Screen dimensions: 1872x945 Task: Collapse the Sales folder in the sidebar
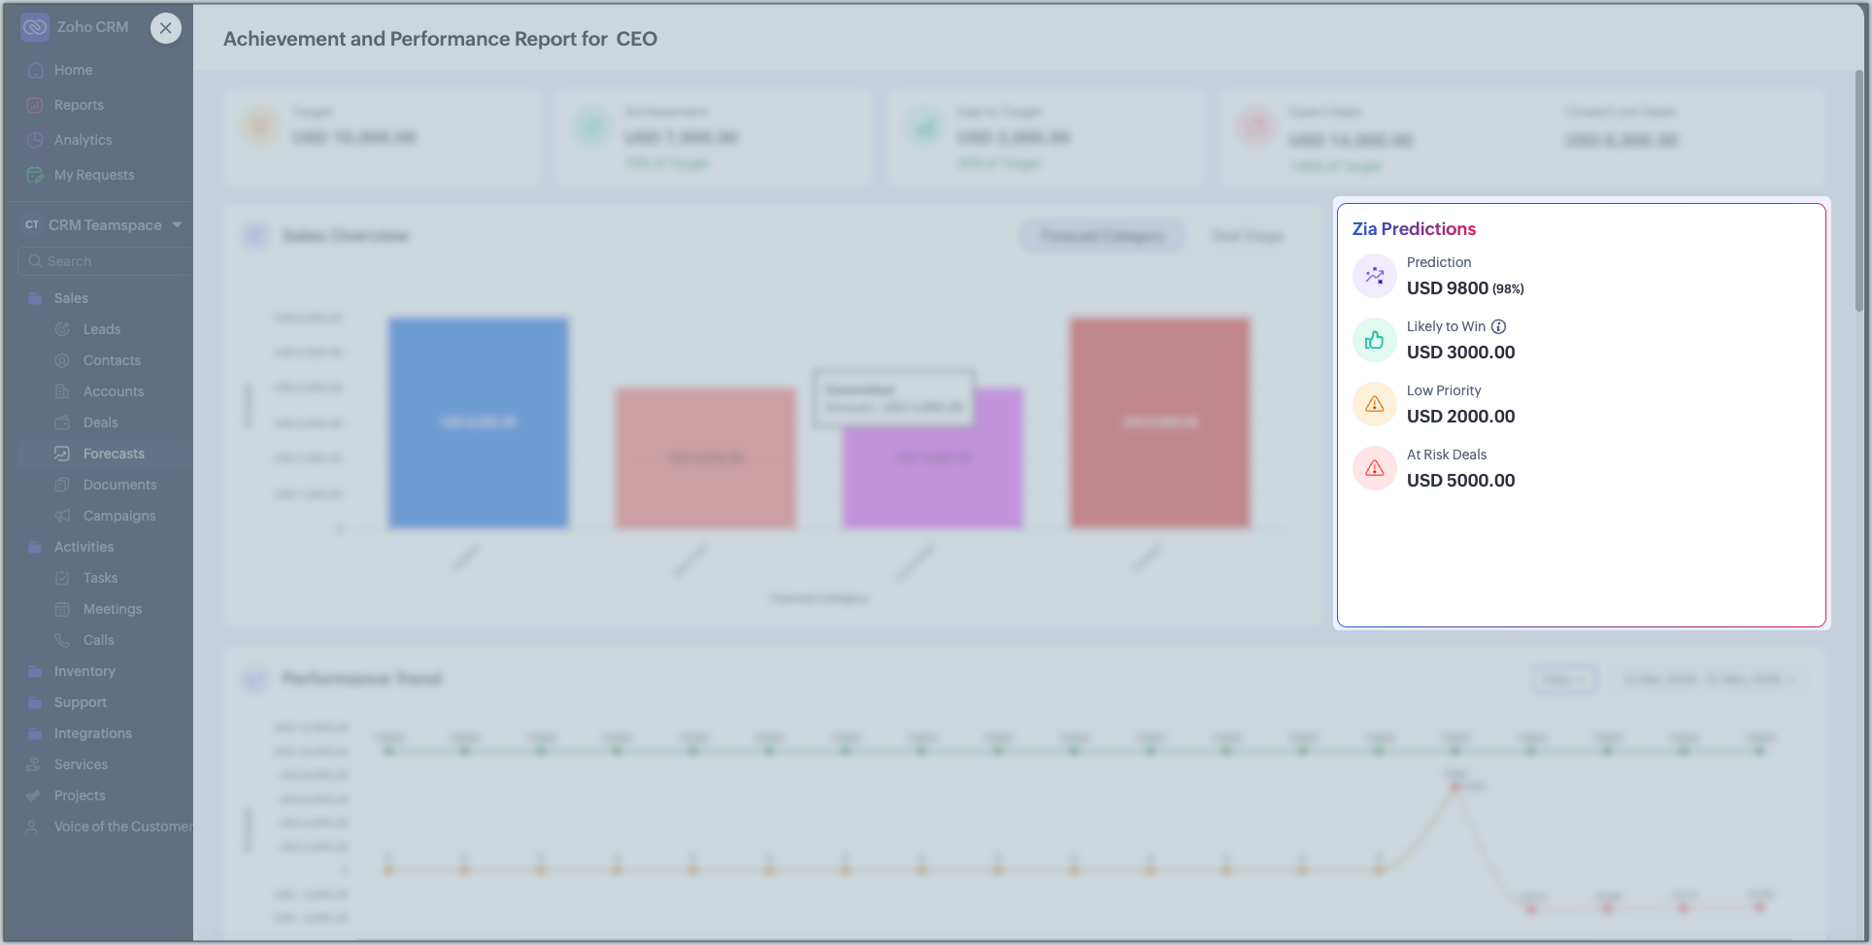click(x=35, y=298)
